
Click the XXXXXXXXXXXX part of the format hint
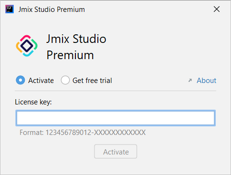pyautogui.click(x=120, y=133)
